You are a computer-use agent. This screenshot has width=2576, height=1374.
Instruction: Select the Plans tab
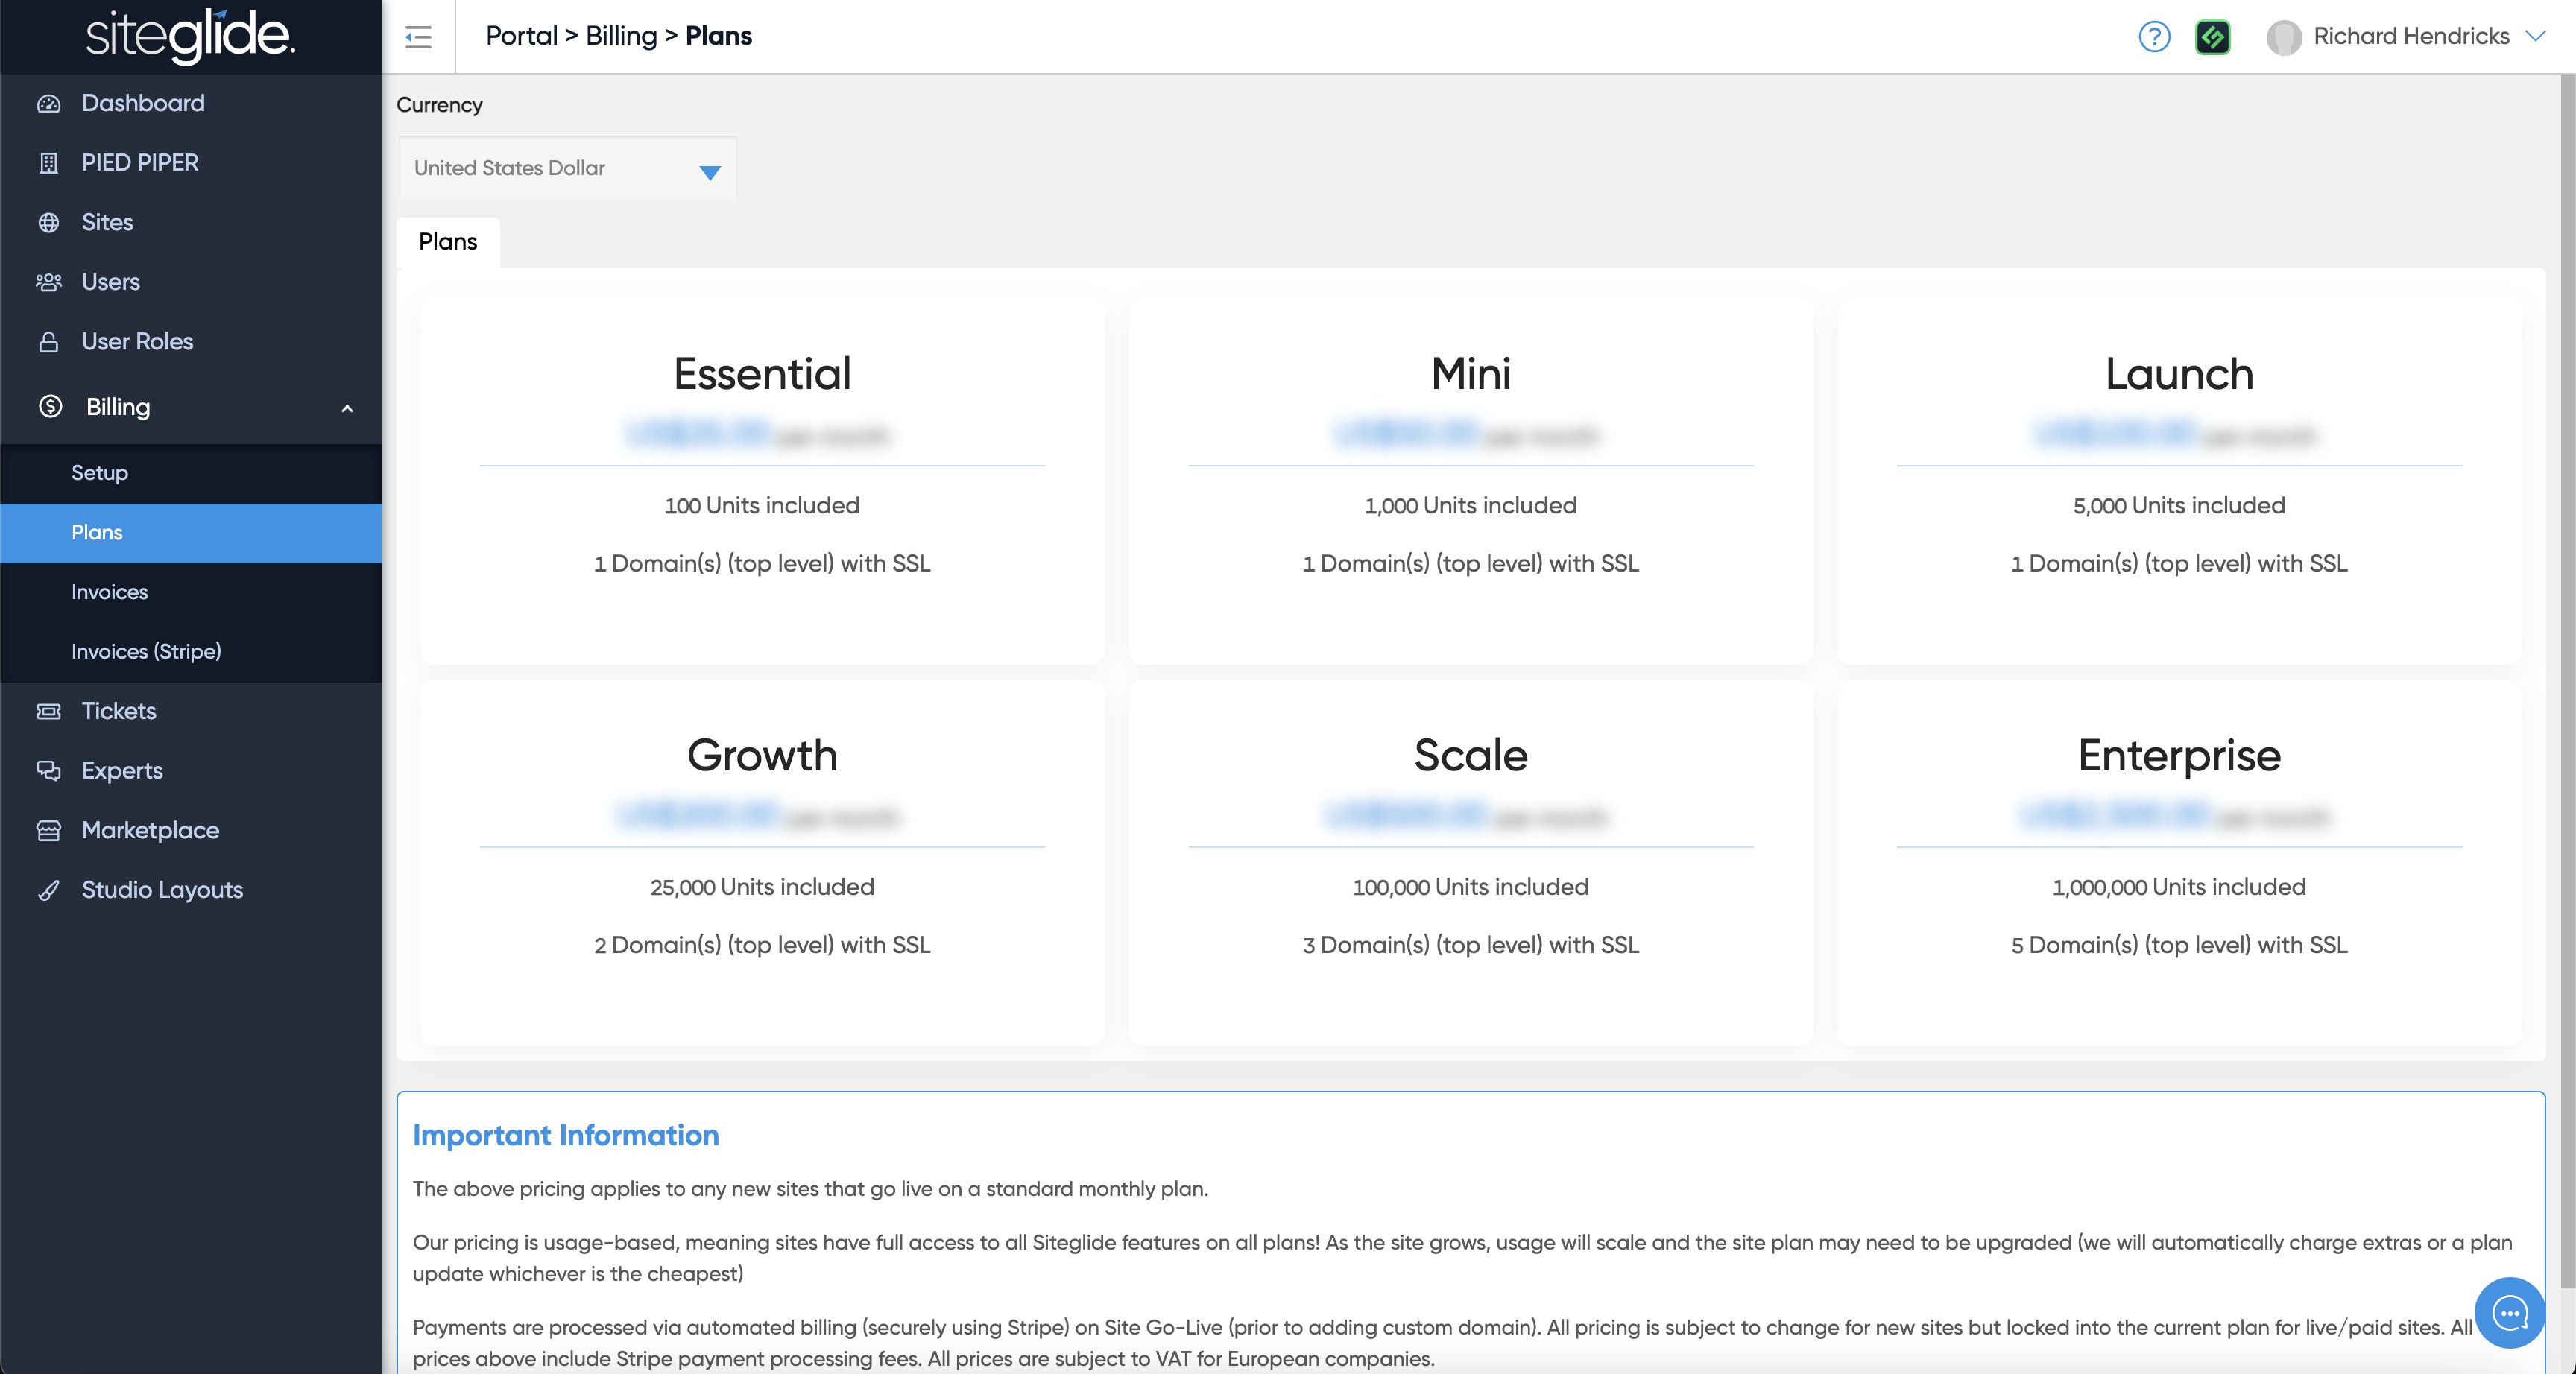[447, 242]
